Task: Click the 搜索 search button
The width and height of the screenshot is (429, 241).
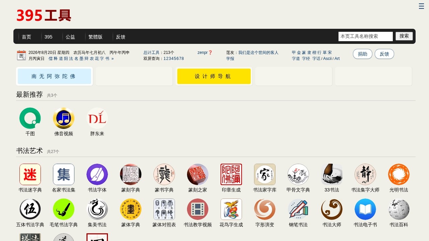Action: [x=404, y=36]
